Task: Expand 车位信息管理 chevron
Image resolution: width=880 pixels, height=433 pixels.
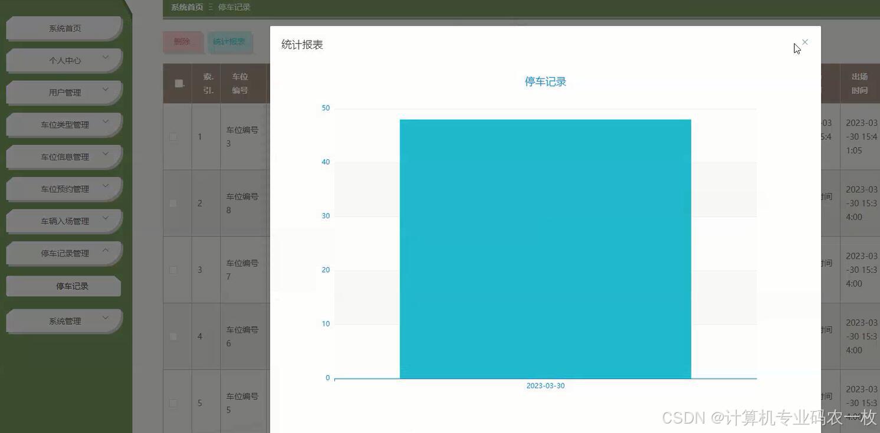Action: tap(106, 153)
